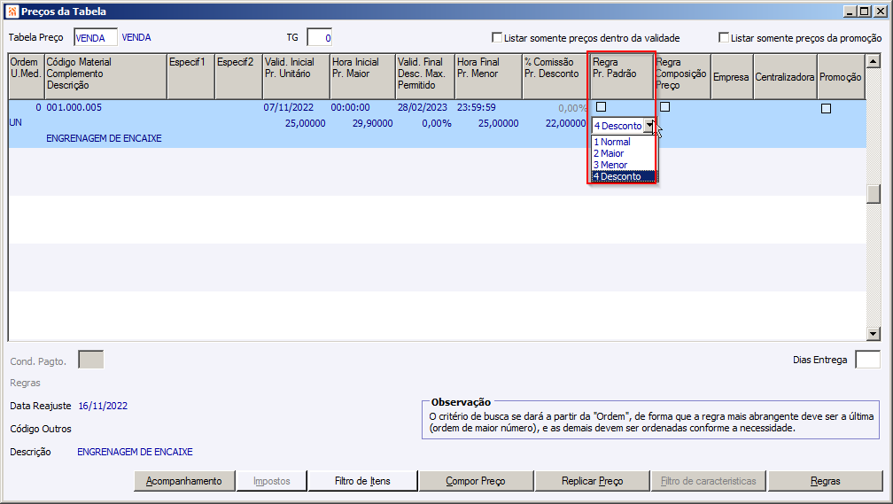Screen dimensions: 893x504
Task: Choose 2 Maior from the list
Action: (x=624, y=153)
